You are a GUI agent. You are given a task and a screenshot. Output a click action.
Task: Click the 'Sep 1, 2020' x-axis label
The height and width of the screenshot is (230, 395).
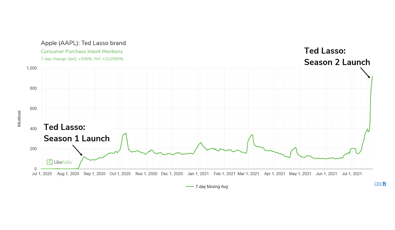tap(95, 174)
